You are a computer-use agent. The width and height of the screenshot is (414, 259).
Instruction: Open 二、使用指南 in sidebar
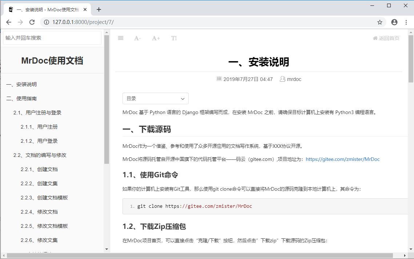pyautogui.click(x=21, y=98)
